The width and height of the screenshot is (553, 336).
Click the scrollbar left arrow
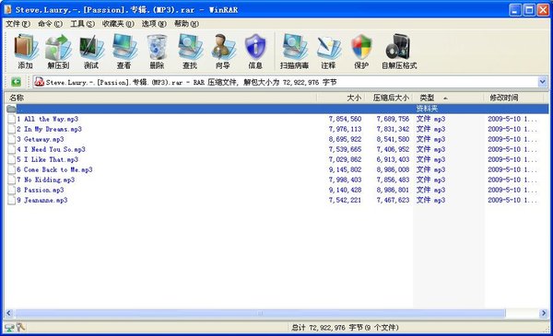coord(9,313)
